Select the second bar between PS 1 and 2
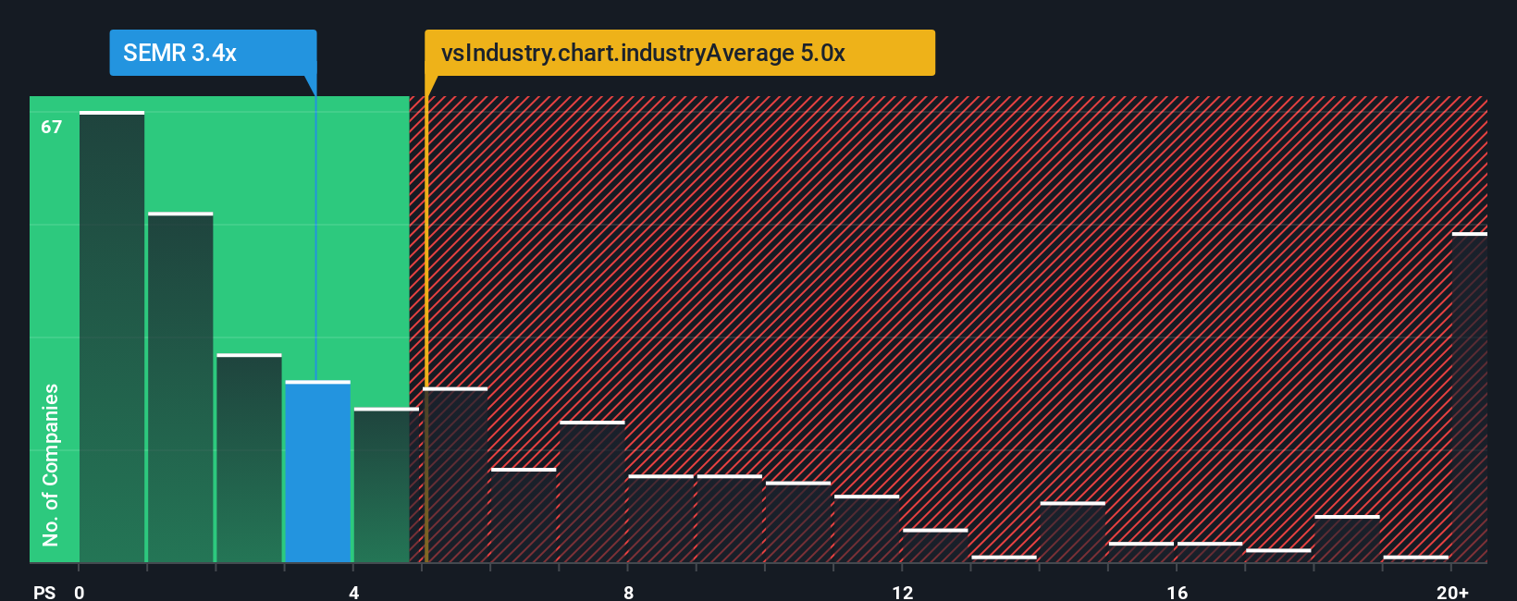Screen dimensions: 1517x601 pos(180,387)
